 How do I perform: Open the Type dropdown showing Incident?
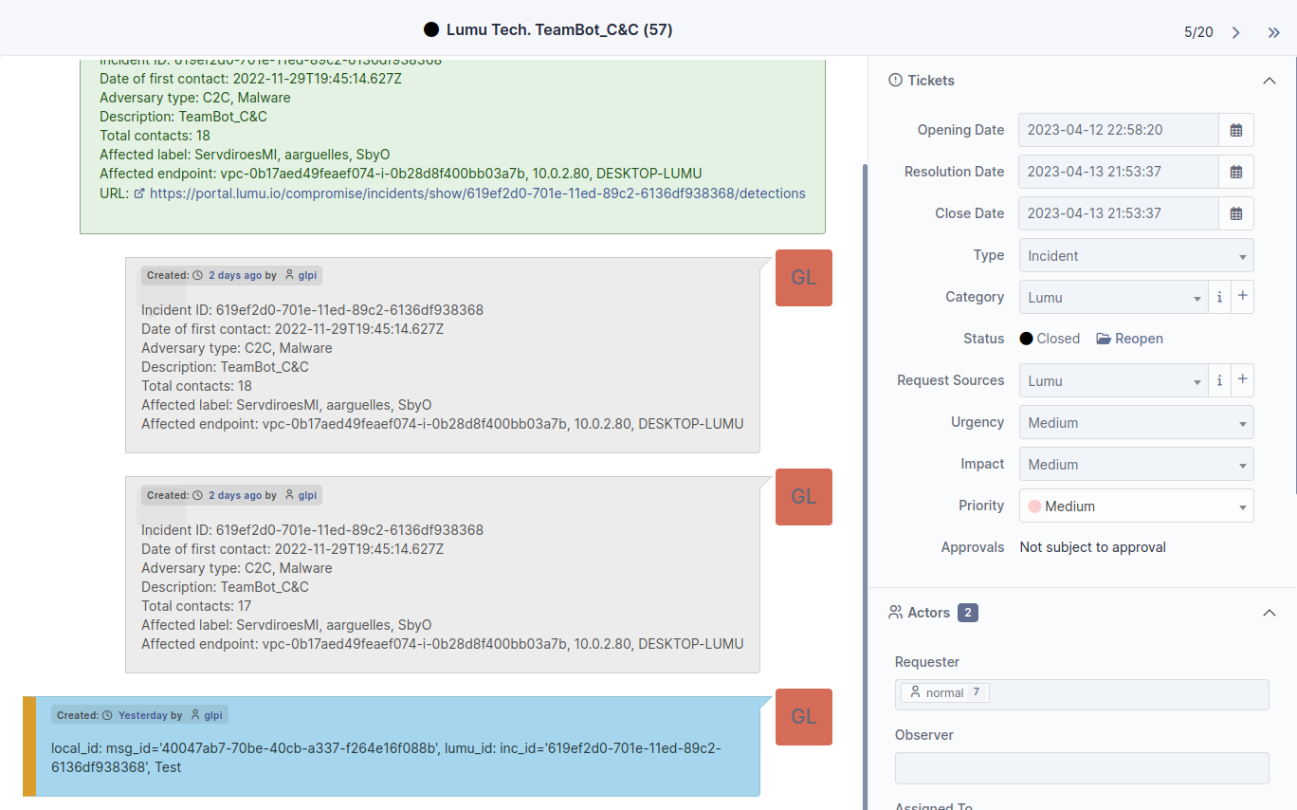(x=1136, y=255)
